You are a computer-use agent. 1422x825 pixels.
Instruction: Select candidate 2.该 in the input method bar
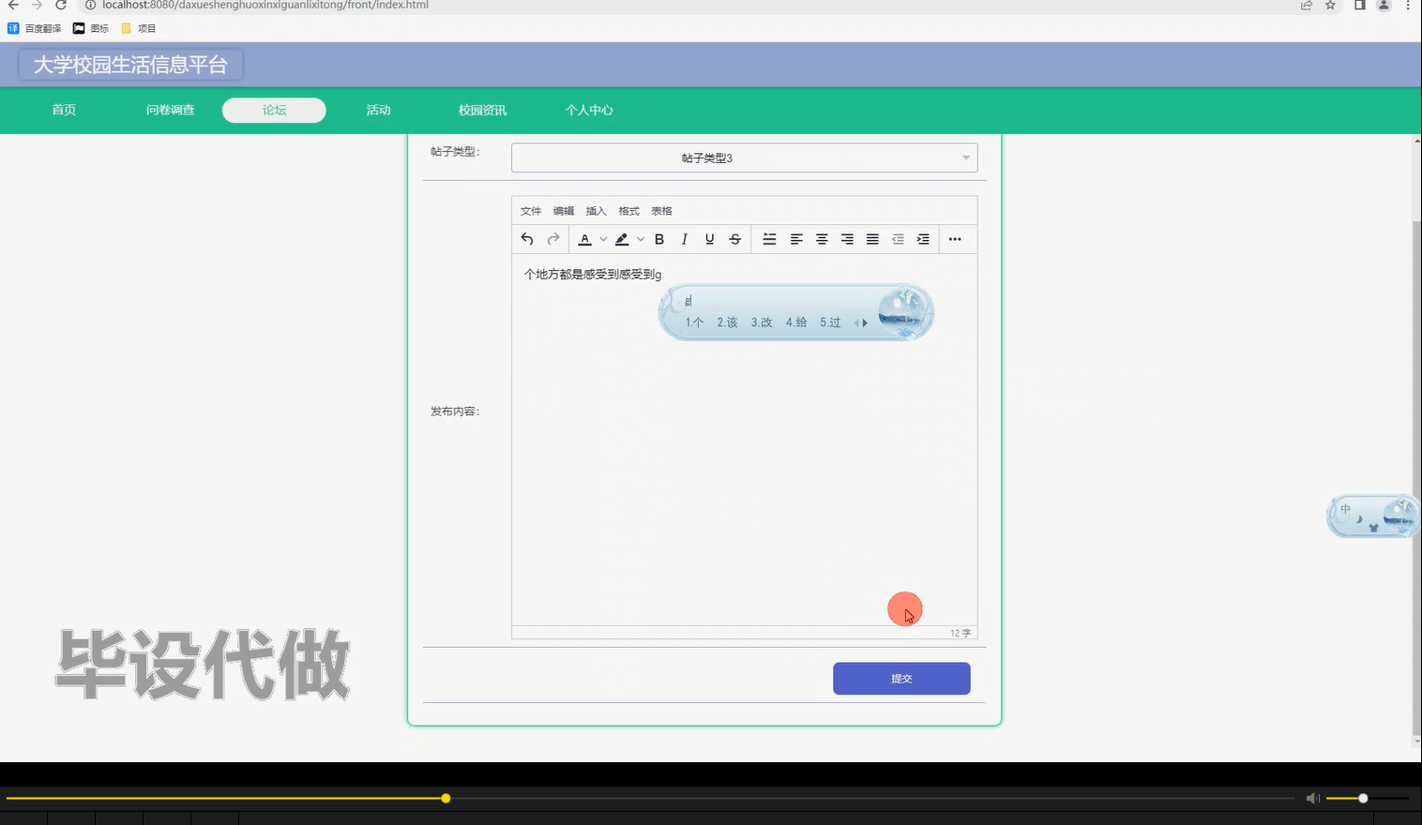[726, 322]
